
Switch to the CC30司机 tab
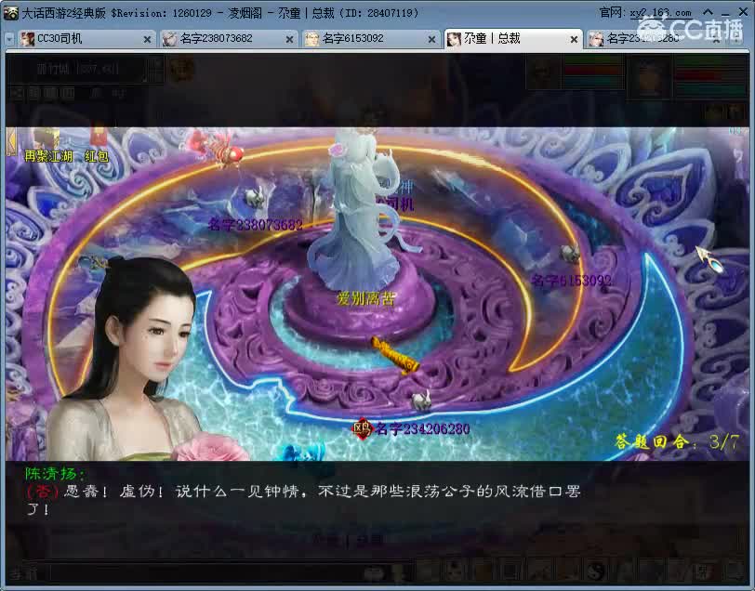tap(86, 38)
